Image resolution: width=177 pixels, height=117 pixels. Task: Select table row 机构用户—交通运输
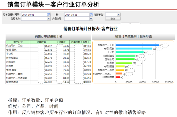tap(48, 78)
